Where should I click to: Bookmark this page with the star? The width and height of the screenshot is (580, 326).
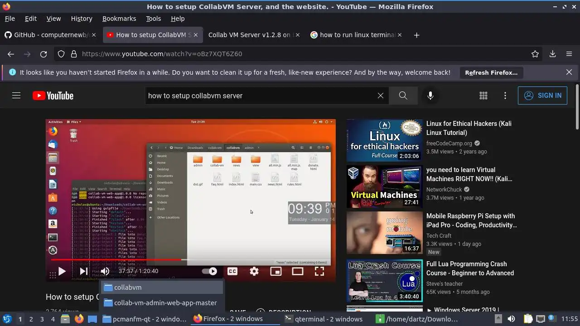535,54
